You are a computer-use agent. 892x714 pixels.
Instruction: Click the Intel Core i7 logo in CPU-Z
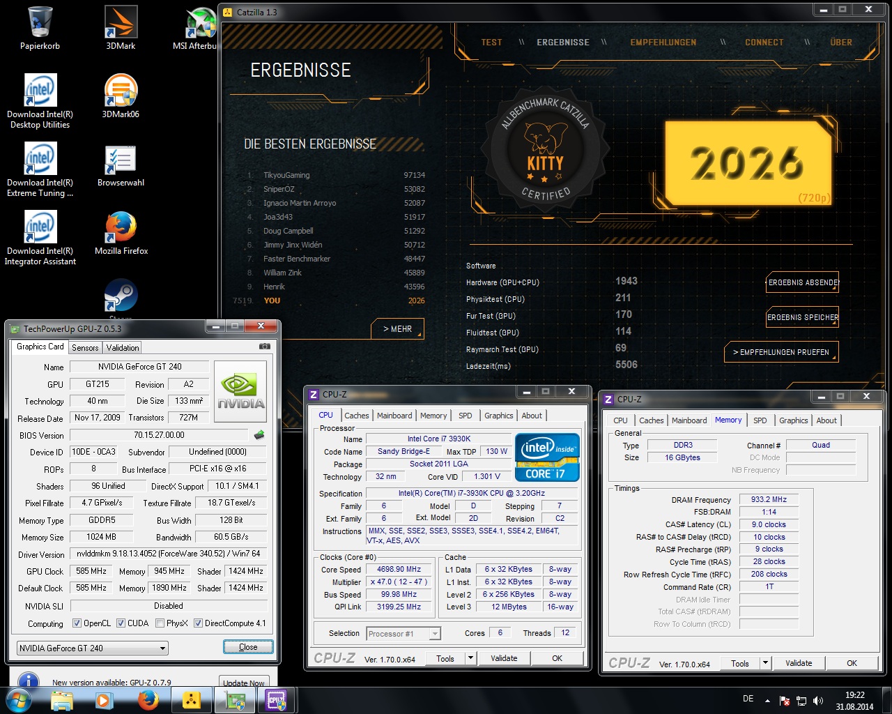tap(547, 457)
